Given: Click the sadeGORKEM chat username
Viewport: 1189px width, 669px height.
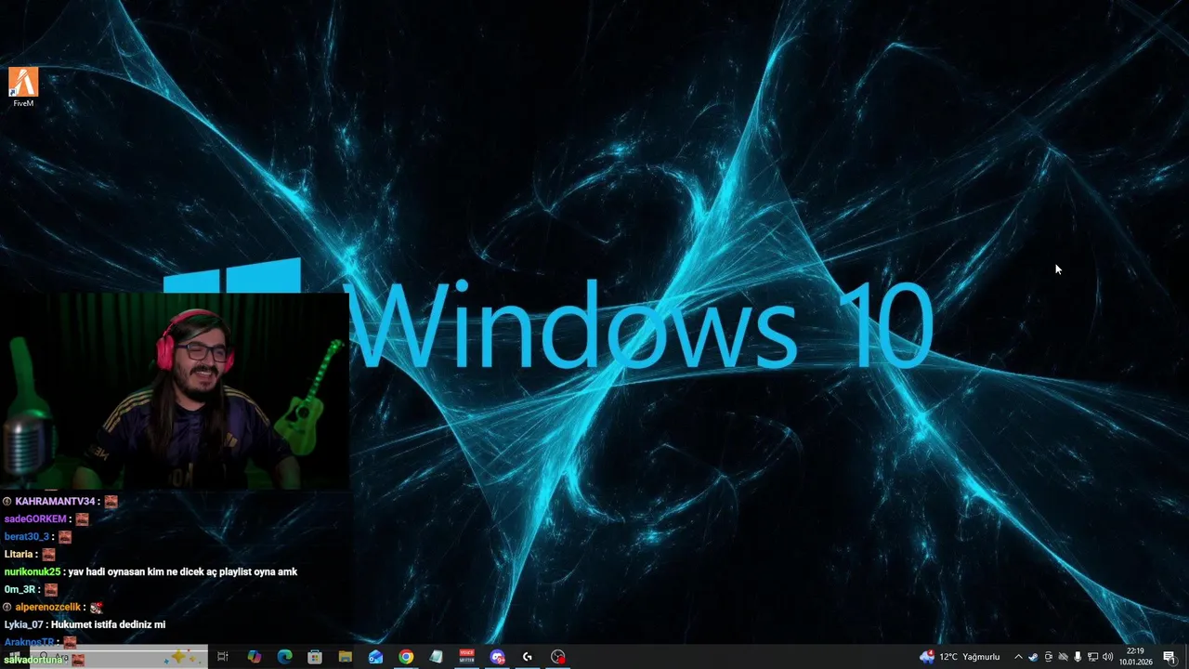Looking at the screenshot, I should pyautogui.click(x=35, y=519).
